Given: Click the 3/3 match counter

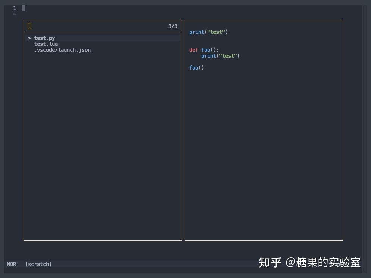Looking at the screenshot, I should coord(172,26).
